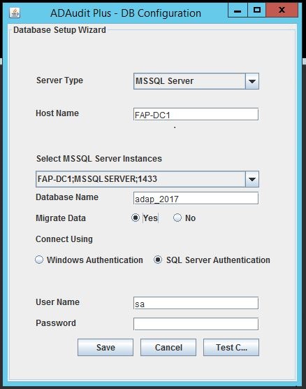Click the Save button
Viewport: 306px width, 389px height.
pyautogui.click(x=105, y=347)
